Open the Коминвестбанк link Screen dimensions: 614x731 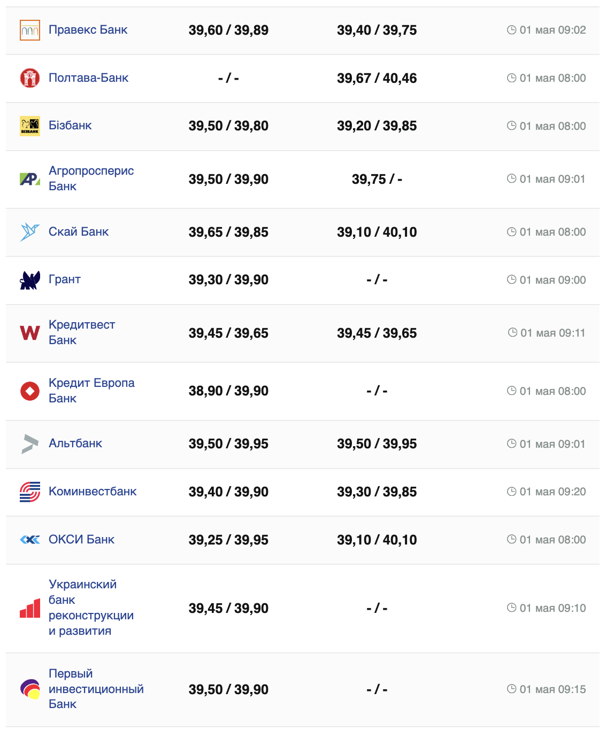tap(93, 492)
